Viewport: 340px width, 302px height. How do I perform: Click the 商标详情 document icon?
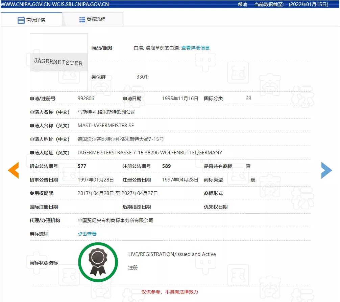pos(21,20)
